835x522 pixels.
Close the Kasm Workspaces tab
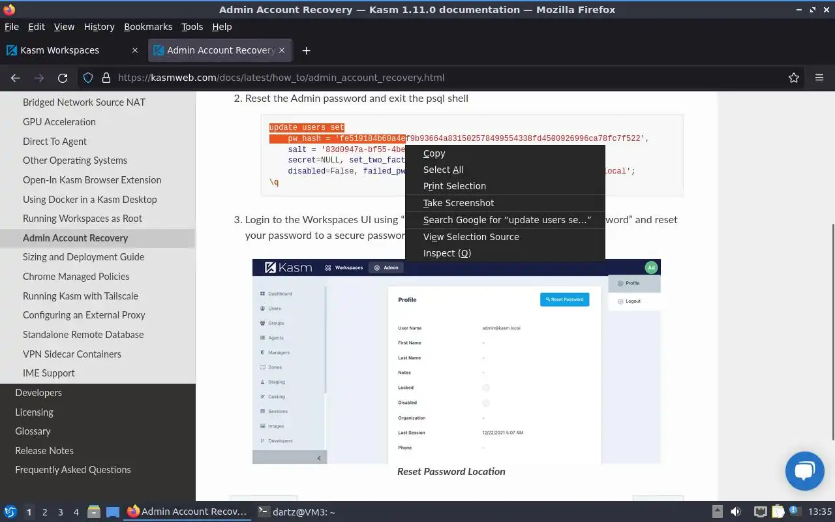[x=135, y=50]
